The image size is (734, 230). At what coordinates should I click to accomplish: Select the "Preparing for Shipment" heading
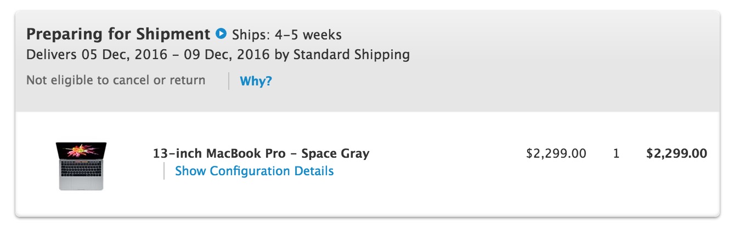coord(118,34)
